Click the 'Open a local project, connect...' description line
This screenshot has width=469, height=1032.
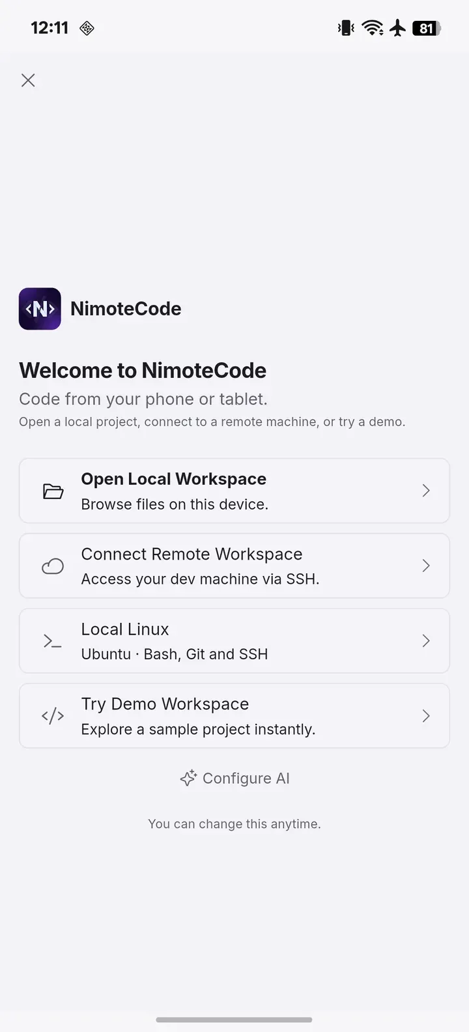pos(212,422)
